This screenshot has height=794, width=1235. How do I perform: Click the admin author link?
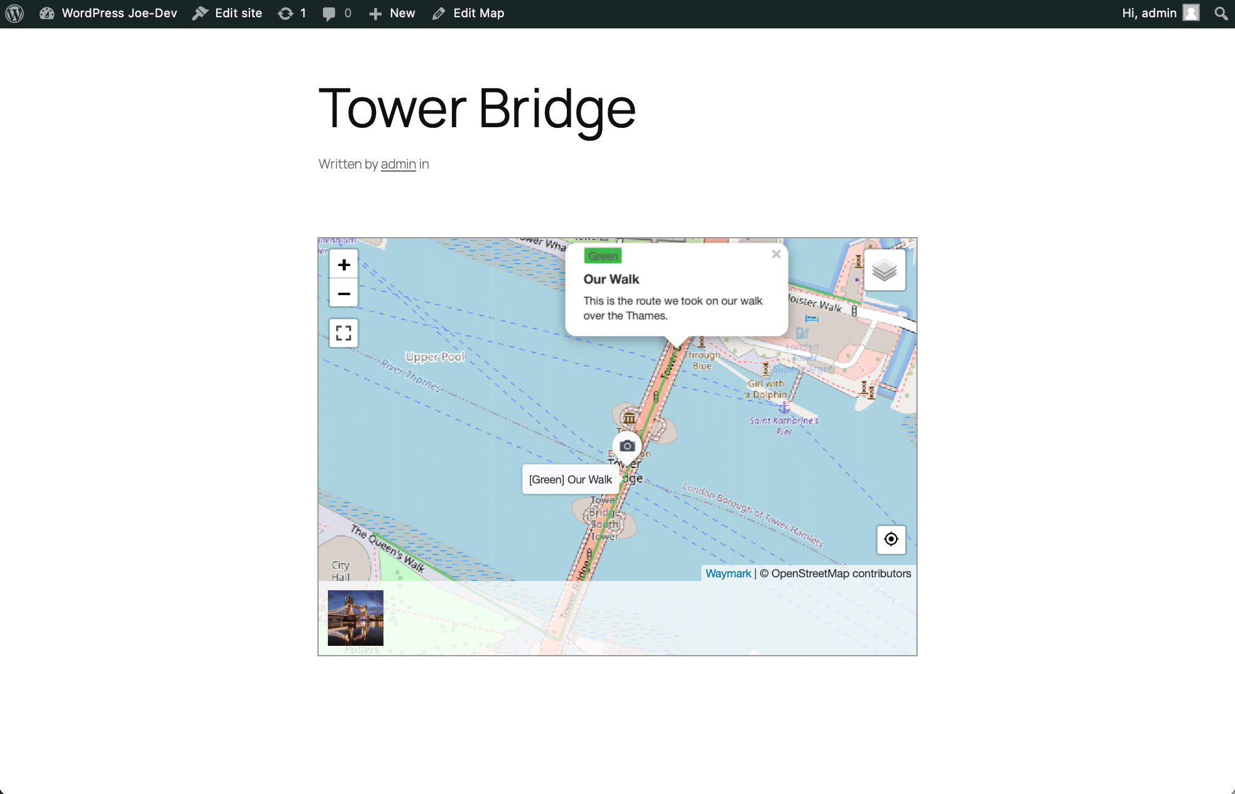pos(398,164)
